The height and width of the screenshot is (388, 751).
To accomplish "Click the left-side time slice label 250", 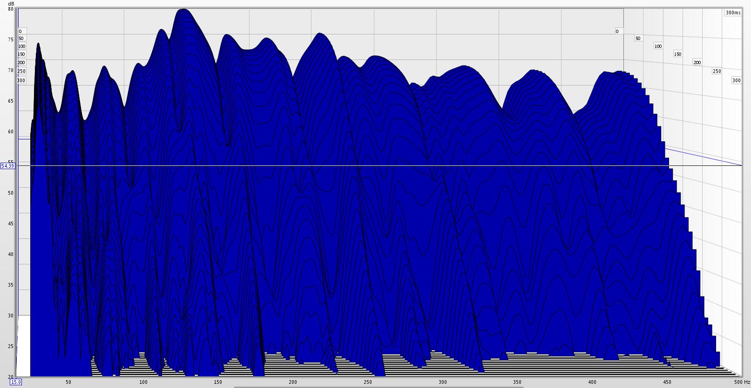I will (x=21, y=71).
